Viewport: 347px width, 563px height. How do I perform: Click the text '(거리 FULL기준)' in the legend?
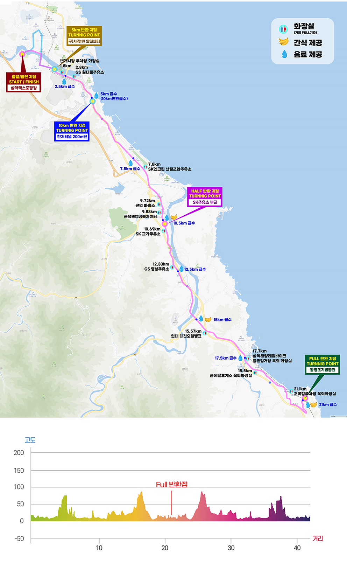305,33
